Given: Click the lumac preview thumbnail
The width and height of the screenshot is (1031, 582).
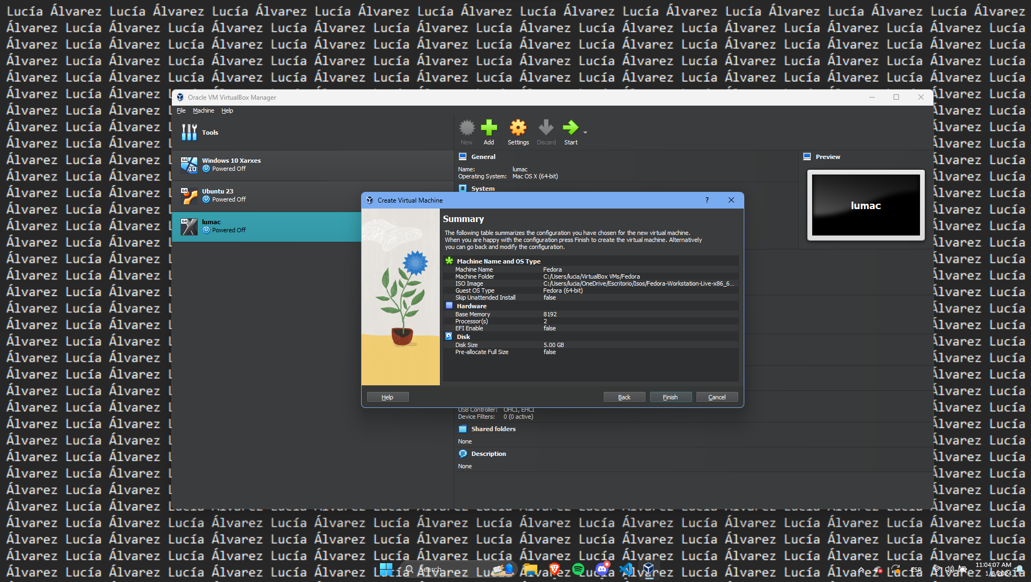Looking at the screenshot, I should [x=865, y=205].
